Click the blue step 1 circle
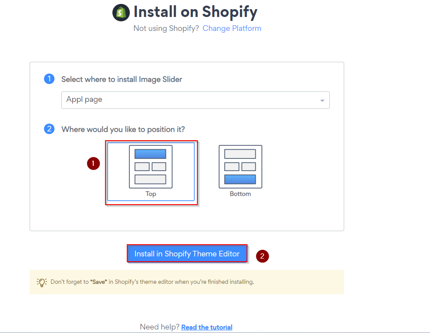This screenshot has width=430, height=333. coord(49,79)
